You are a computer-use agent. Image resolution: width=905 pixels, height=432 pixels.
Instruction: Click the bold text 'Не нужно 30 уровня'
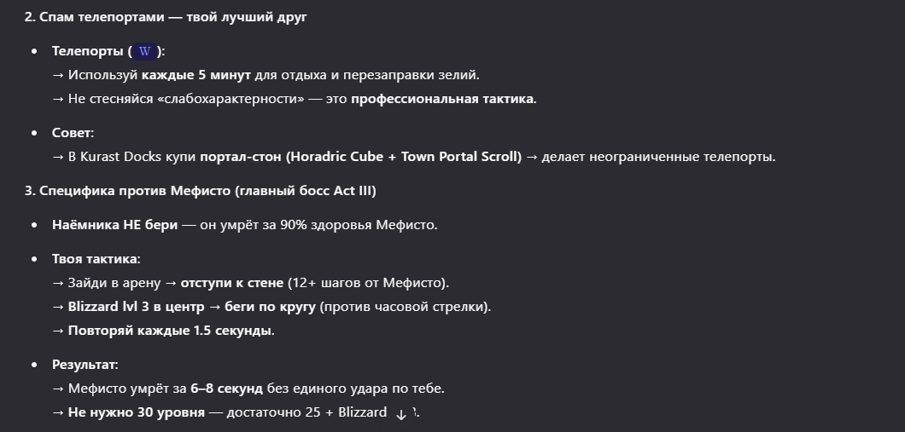tap(136, 412)
